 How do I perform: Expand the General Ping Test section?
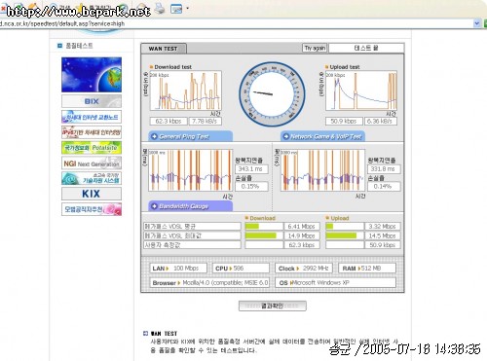click(x=190, y=136)
